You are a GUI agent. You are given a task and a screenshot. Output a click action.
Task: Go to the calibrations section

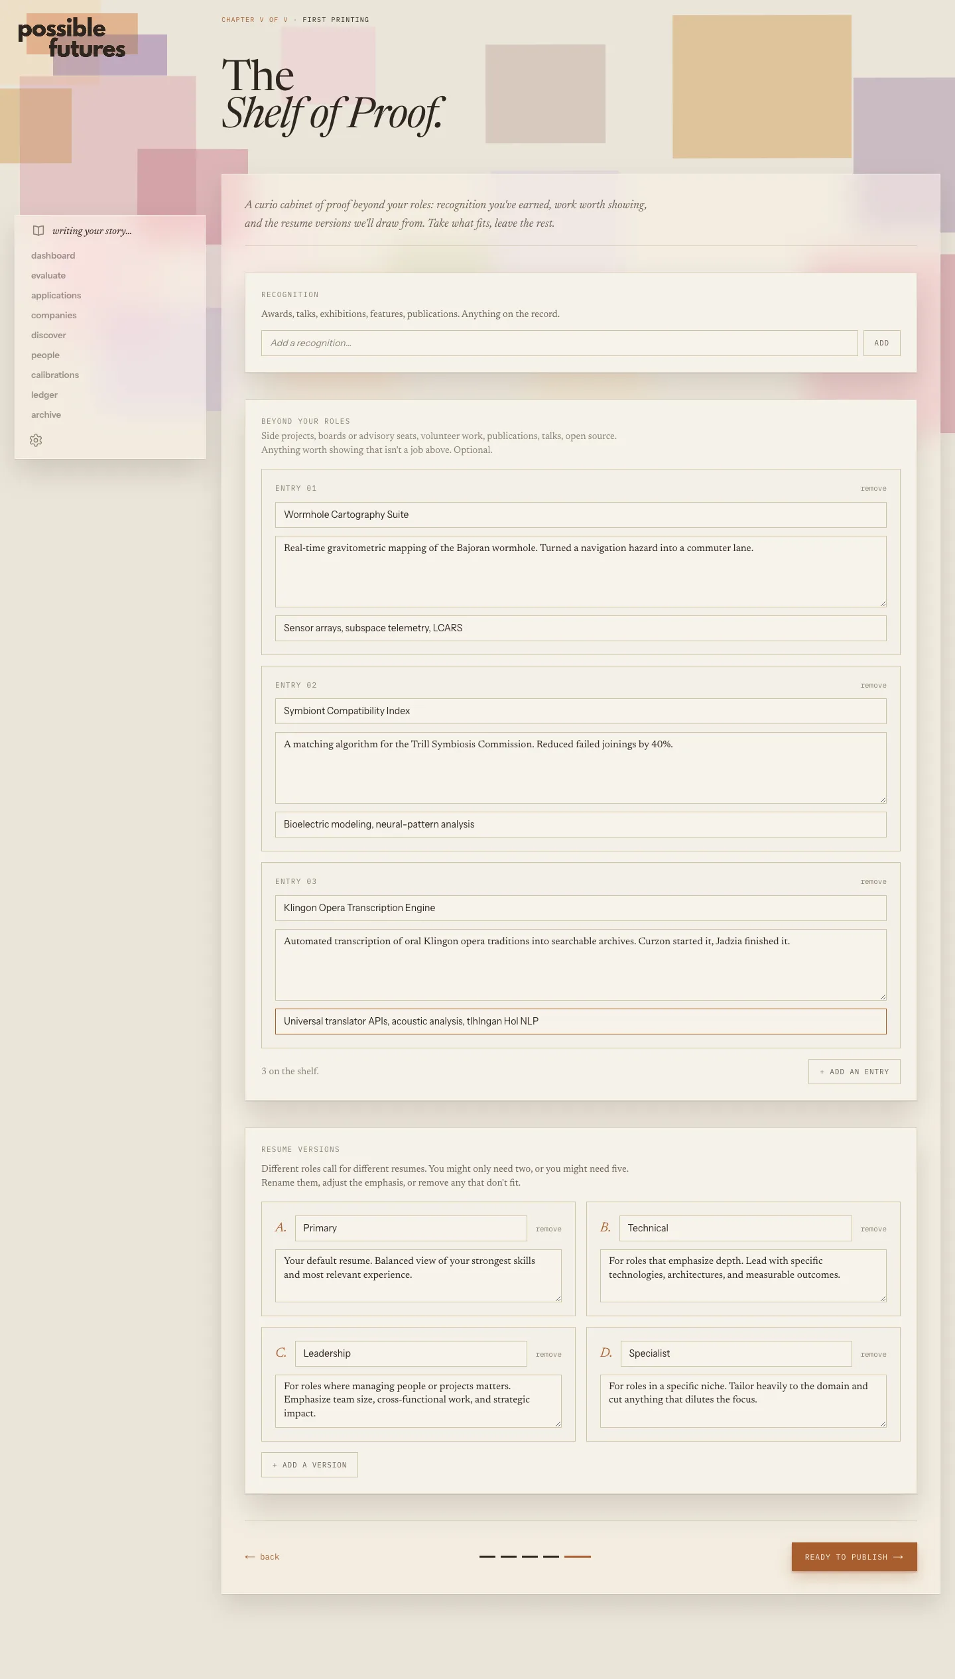[x=55, y=375]
